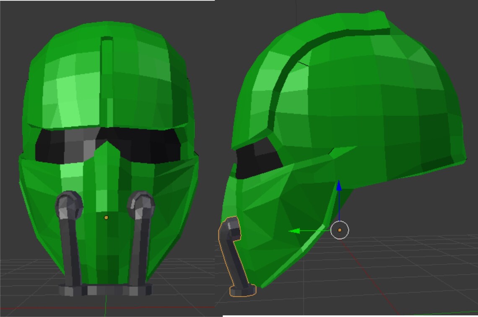Click the orange dot inside the 3D cursor
The image size is (478, 317).
340,231
